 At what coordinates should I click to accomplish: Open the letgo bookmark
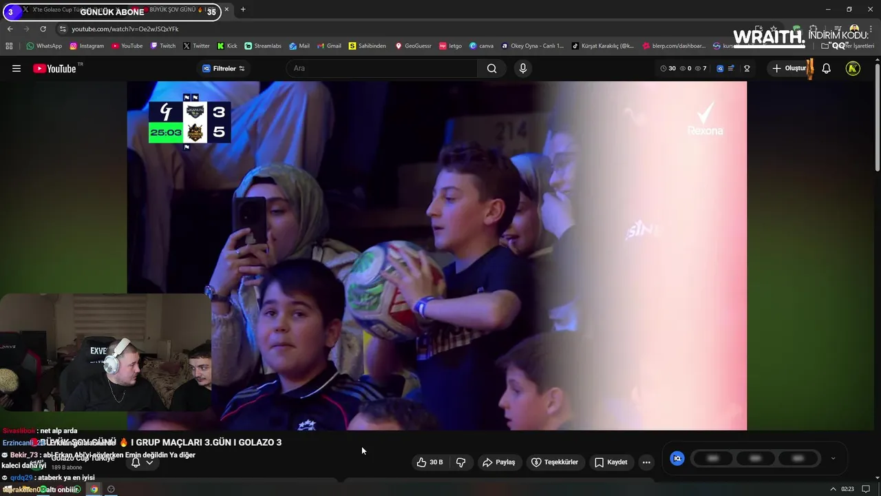point(451,46)
